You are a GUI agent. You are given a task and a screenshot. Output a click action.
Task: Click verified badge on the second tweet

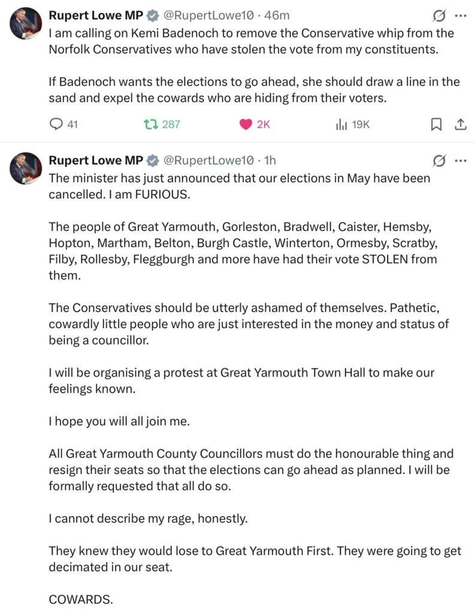pos(153,160)
